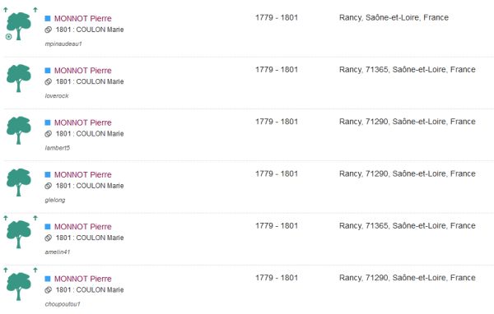Click the blue square next to mpinaudeau1's MONNOT Pierre
This screenshot has width=494, height=314.
pyautogui.click(x=48, y=18)
